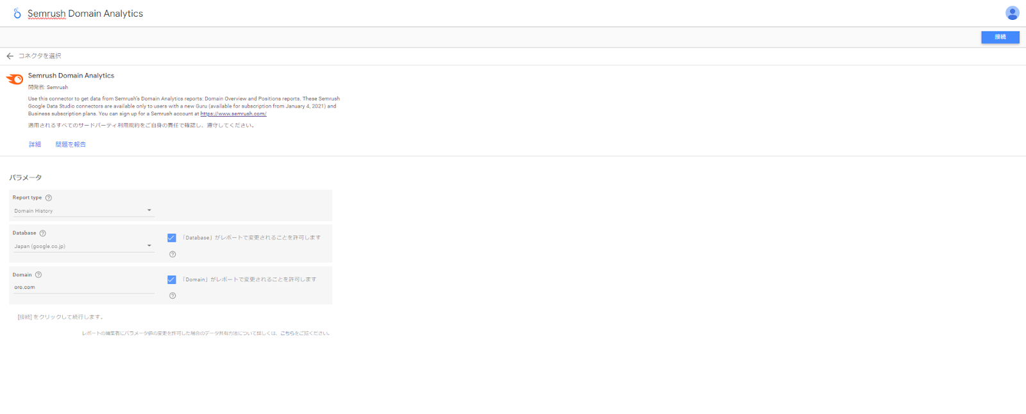Click the Semrush Domain Analytics connector name
The image size is (1026, 414).
[71, 76]
